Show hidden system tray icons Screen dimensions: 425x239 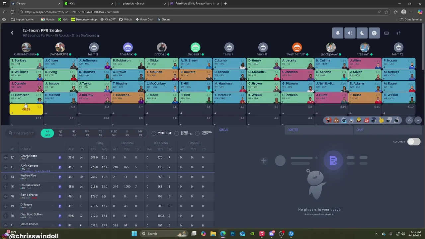click(x=376, y=234)
